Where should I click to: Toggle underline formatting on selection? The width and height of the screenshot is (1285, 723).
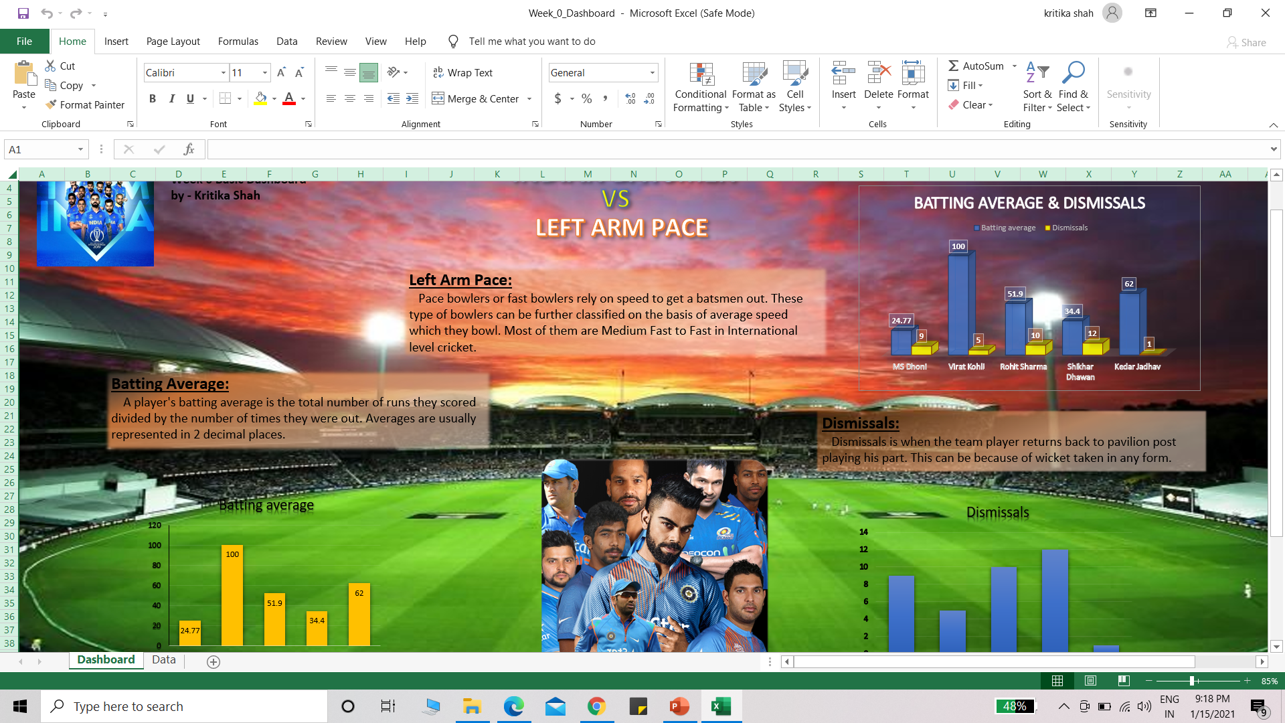190,98
